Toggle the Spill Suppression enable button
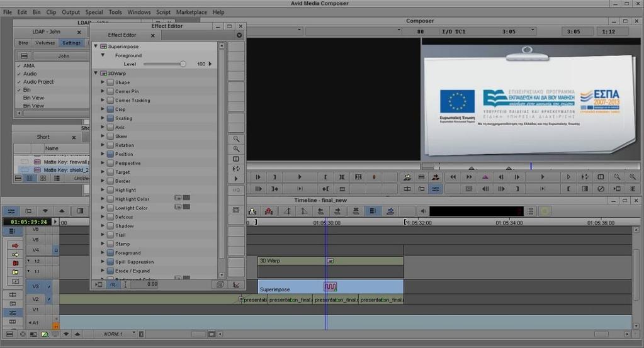This screenshot has width=644, height=348. 110,262
